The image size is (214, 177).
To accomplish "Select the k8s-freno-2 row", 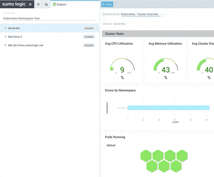I will [50, 37].
